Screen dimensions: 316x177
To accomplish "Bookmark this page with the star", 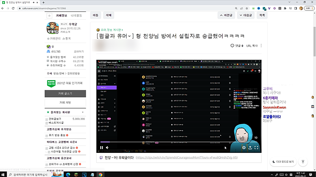I will [246, 8].
